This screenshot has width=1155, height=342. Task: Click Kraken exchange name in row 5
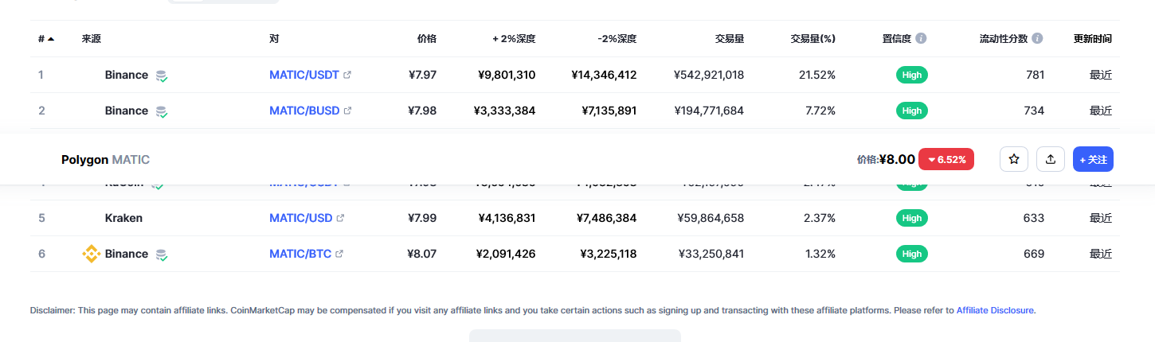point(123,218)
